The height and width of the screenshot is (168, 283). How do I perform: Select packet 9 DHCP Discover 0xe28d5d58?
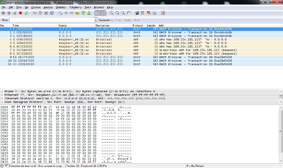(x=141, y=57)
